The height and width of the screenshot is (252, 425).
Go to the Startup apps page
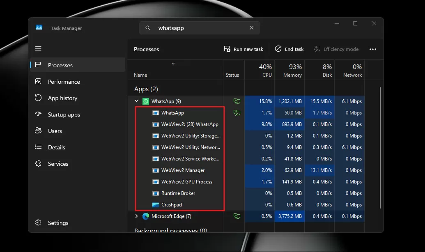click(x=78, y=115)
